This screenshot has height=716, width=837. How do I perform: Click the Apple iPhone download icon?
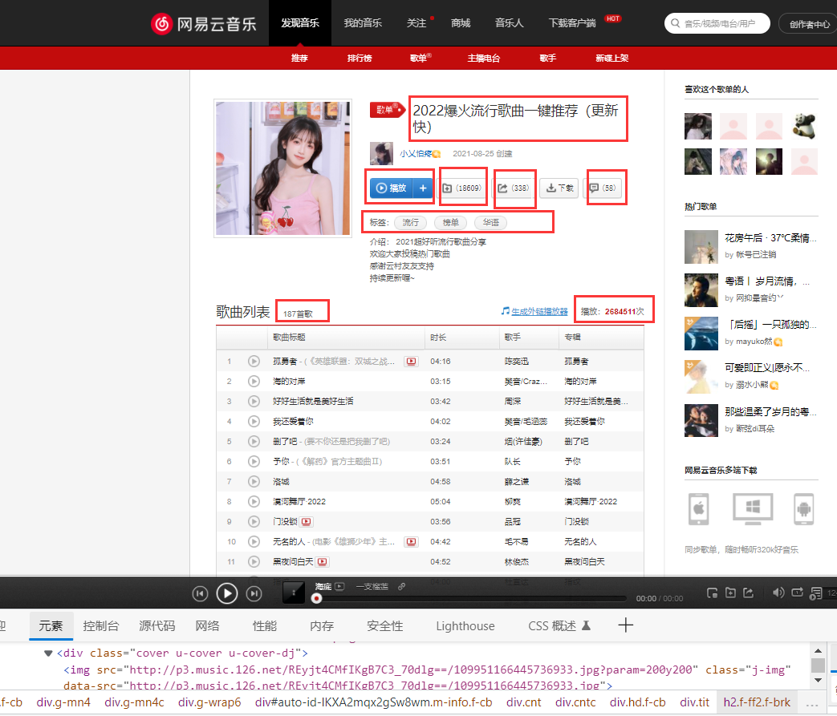pos(699,509)
